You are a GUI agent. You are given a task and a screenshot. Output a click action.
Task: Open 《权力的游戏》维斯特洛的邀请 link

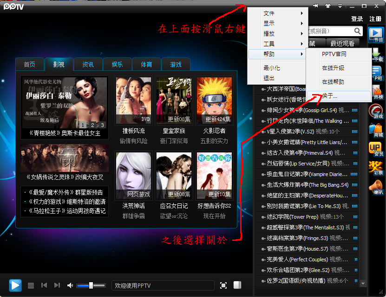pyautogui.click(x=67, y=202)
